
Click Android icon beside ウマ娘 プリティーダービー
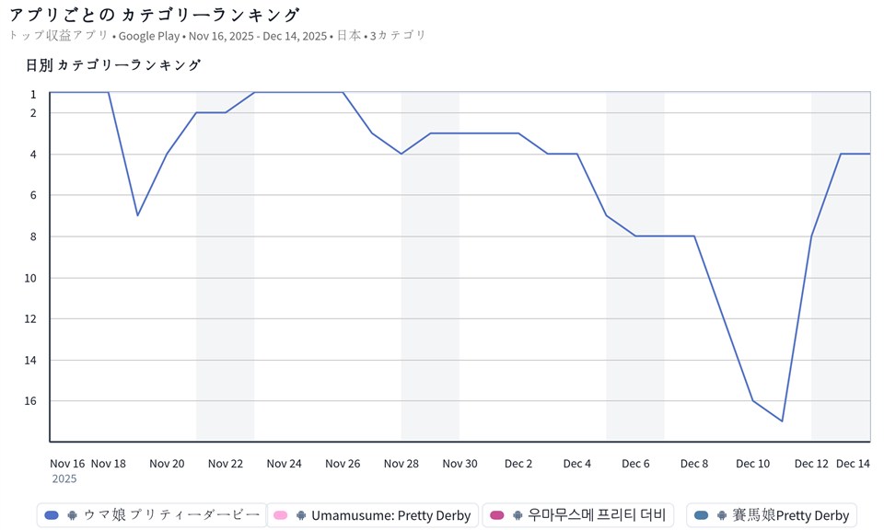click(x=73, y=515)
